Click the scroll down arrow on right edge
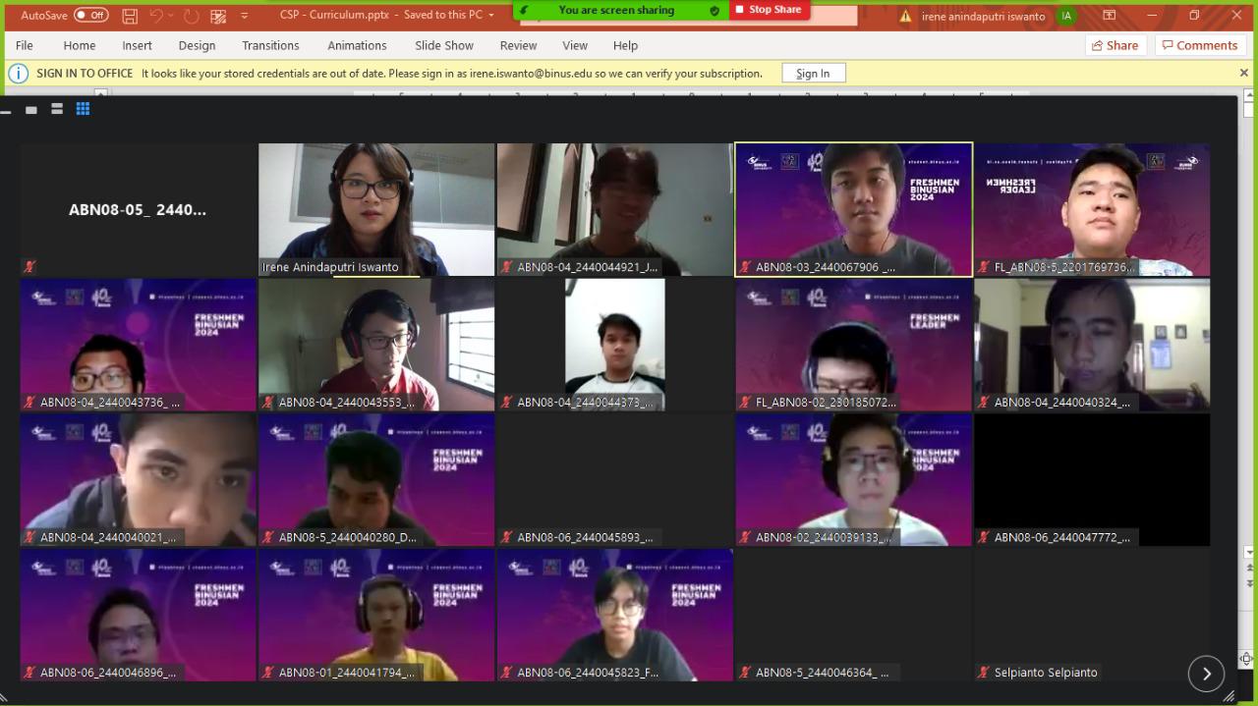The width and height of the screenshot is (1258, 706). click(x=1249, y=553)
